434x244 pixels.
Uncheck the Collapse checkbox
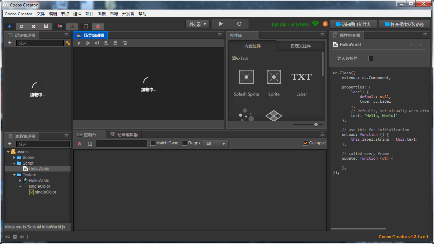tap(306, 143)
